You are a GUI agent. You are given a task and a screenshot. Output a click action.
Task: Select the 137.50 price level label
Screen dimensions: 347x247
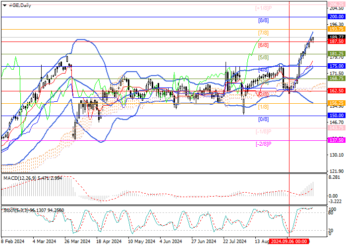(337, 140)
